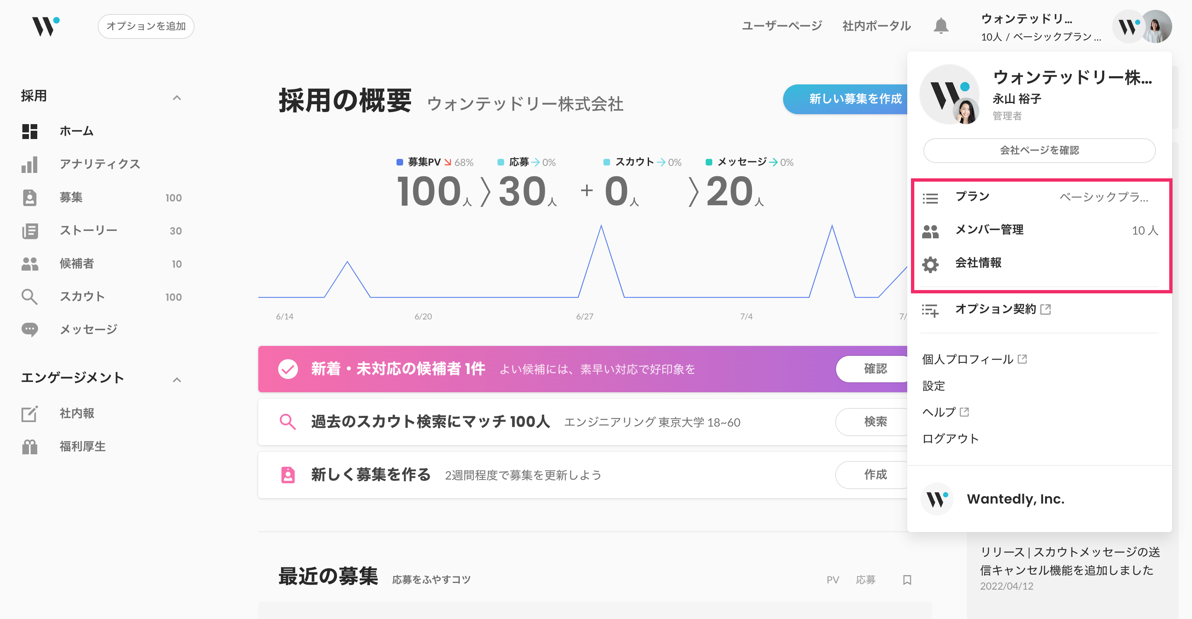The height and width of the screenshot is (619, 1192).
Task: Open メンバー管理 menu entry
Action: tap(1040, 230)
